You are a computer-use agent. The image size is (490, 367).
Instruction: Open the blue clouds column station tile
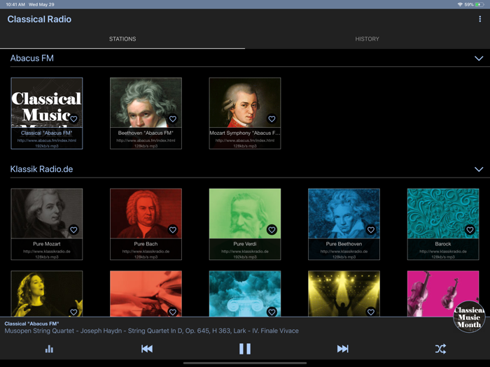(245, 294)
